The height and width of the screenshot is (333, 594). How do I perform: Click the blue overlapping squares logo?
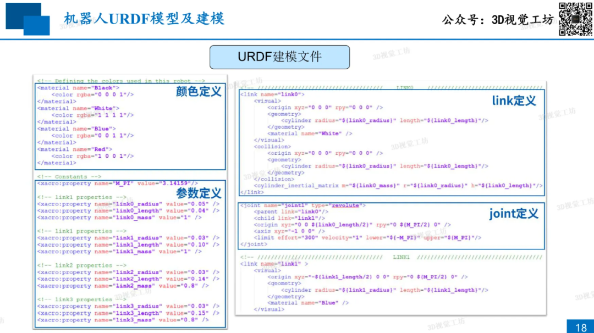(x=28, y=19)
